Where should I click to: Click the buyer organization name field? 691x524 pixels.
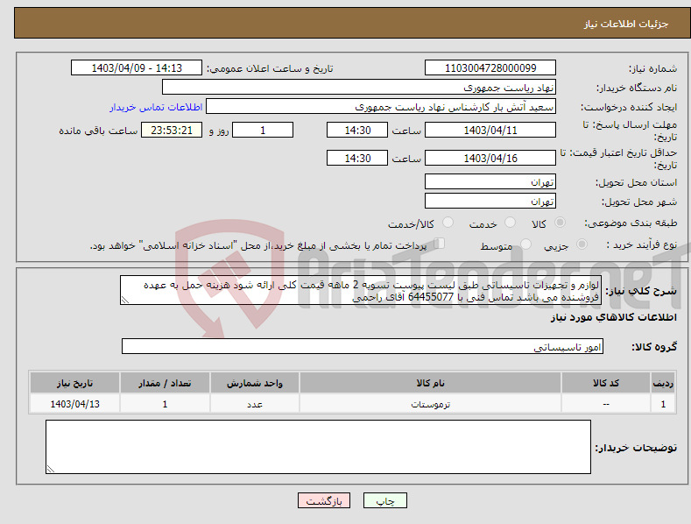pos(359,88)
